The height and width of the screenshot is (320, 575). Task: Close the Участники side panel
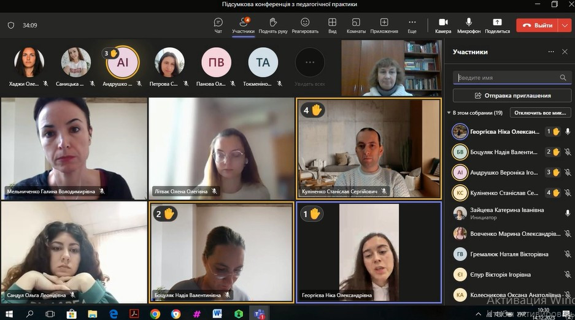pos(565,52)
